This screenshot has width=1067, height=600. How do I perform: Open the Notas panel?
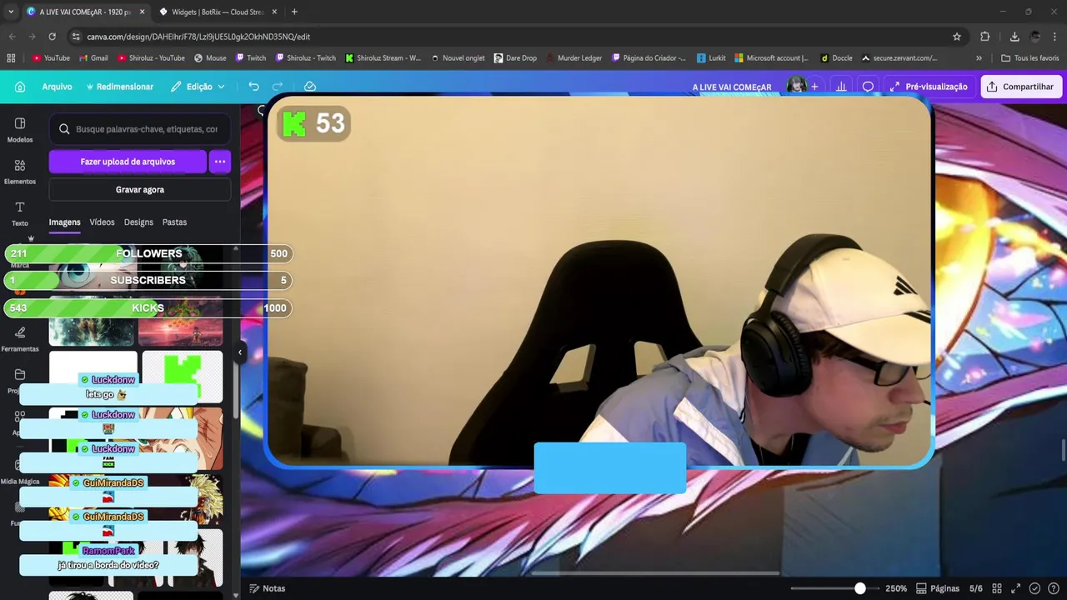pos(267,588)
